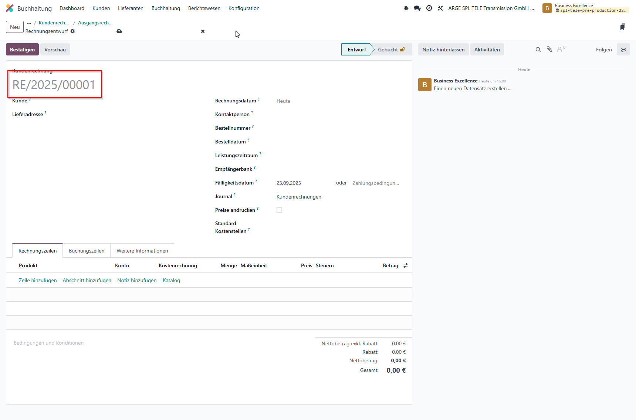
Task: Open the developer tools wrench icon
Action: pyautogui.click(x=440, y=8)
